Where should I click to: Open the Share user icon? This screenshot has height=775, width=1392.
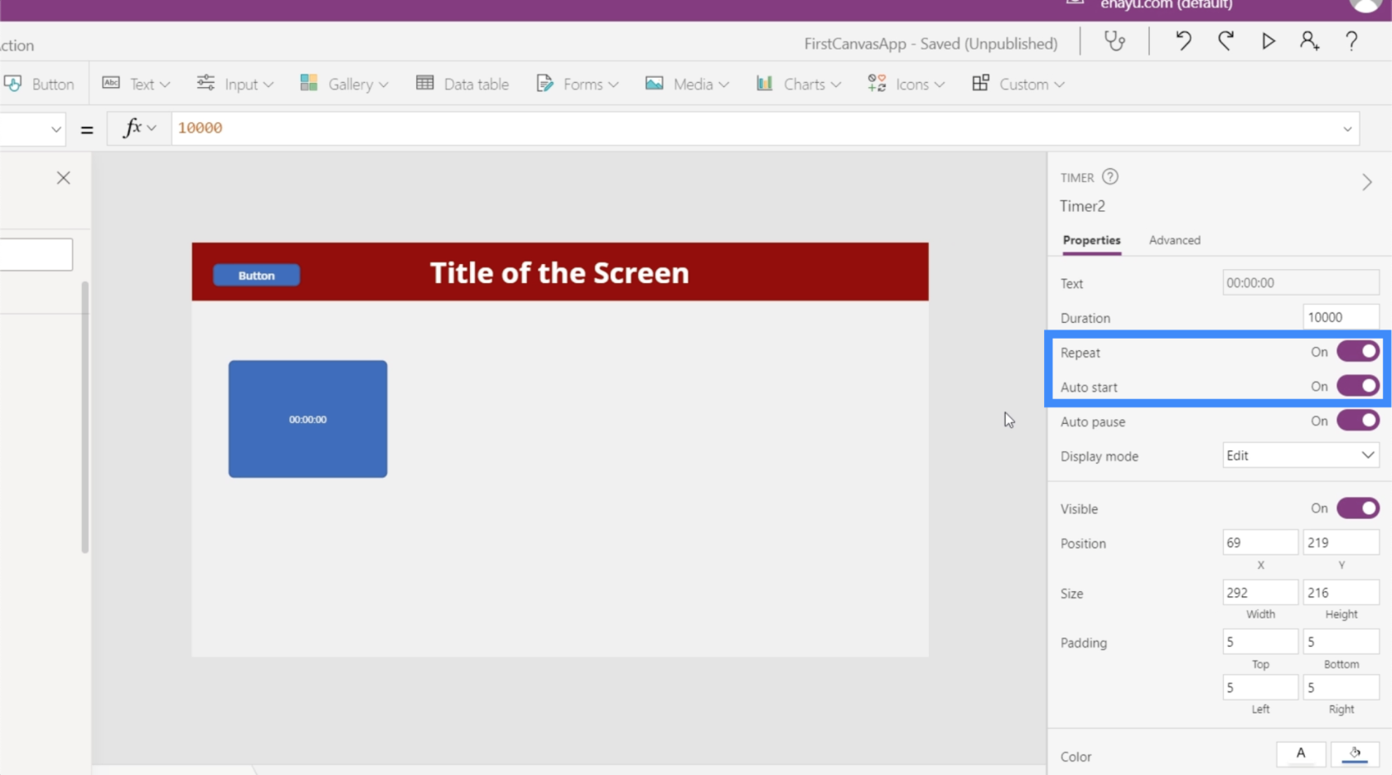pos(1309,41)
